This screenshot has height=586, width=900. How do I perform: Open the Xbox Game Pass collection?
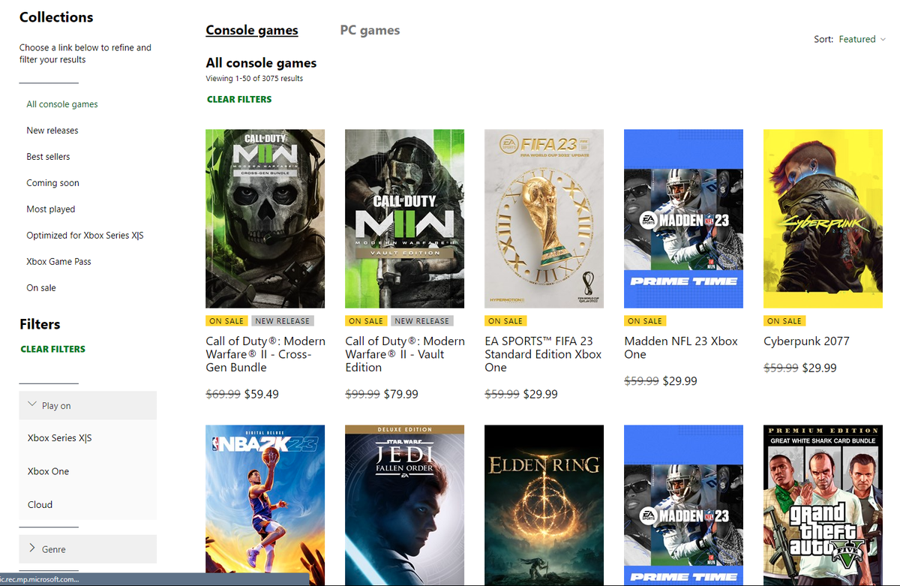tap(58, 262)
